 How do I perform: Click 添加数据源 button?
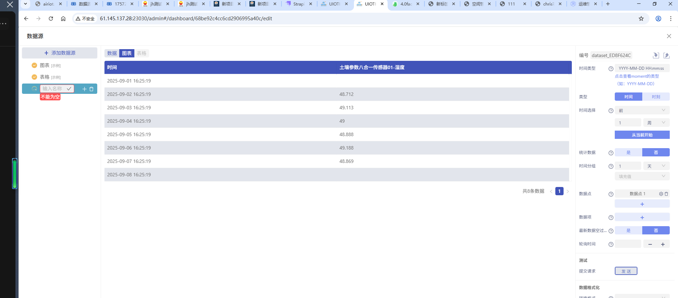[x=60, y=53]
